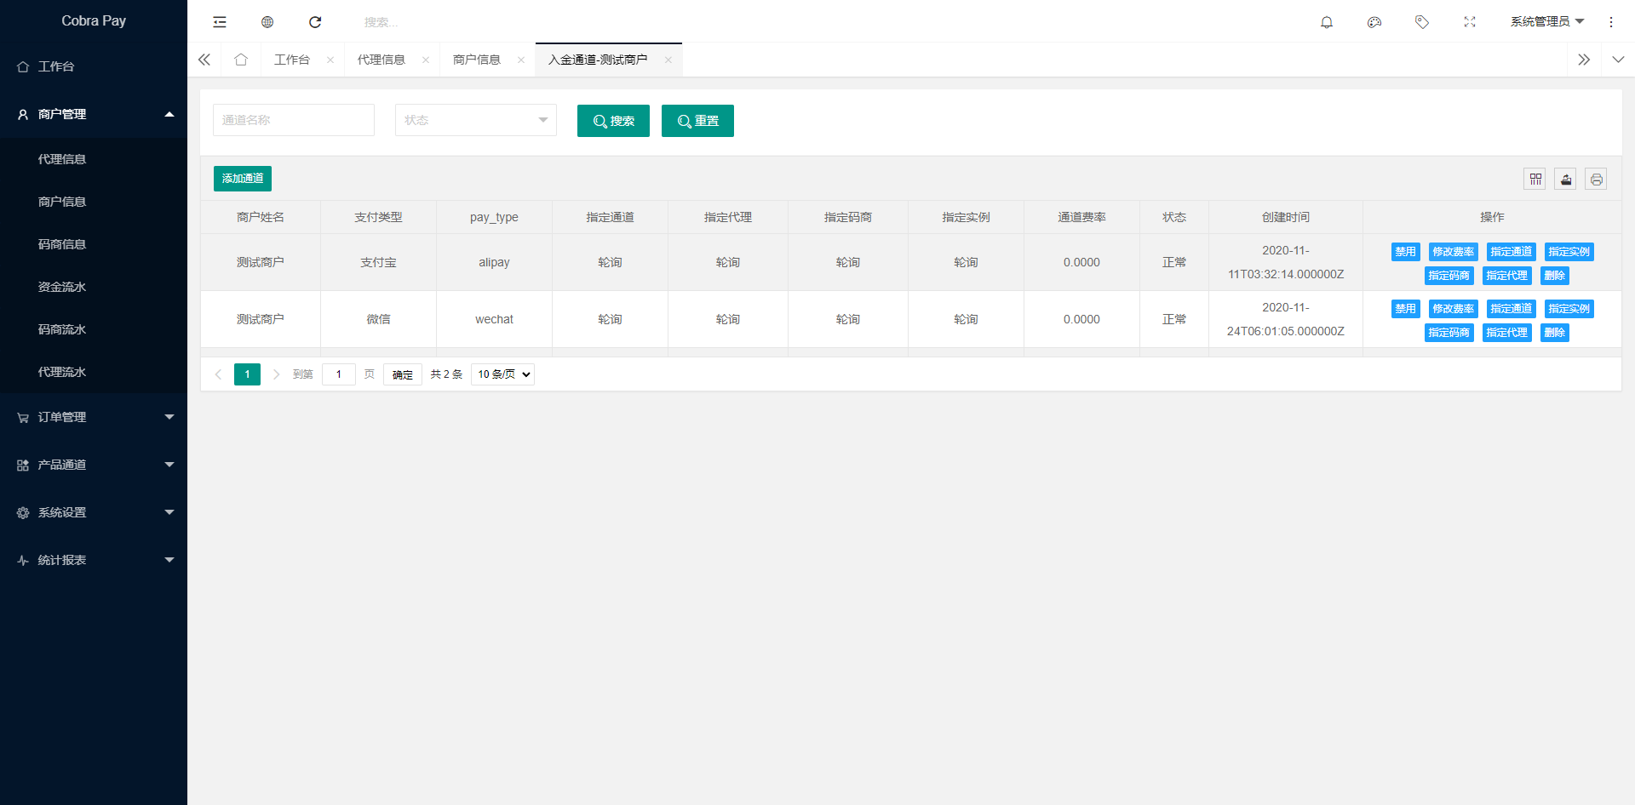Switch to the 商户信息 tab
The image size is (1635, 805).
point(477,60)
